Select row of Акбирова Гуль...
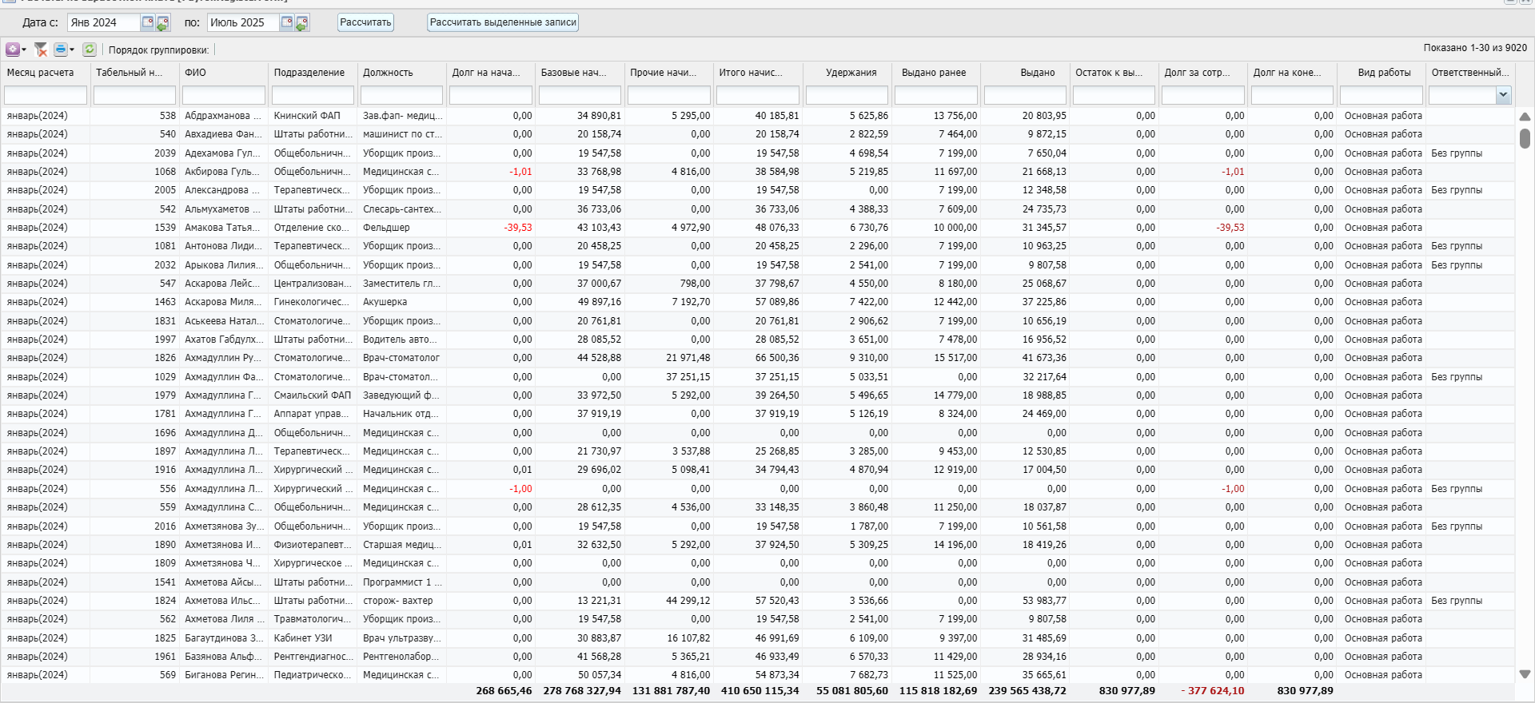Image resolution: width=1535 pixels, height=703 pixels. tap(758, 172)
